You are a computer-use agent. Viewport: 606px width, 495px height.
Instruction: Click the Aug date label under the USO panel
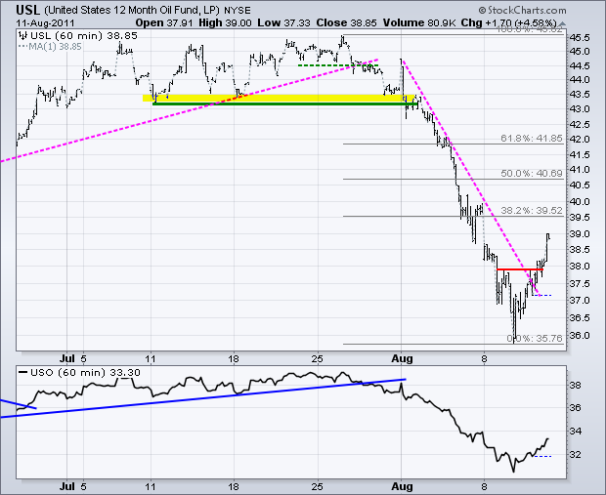[402, 486]
